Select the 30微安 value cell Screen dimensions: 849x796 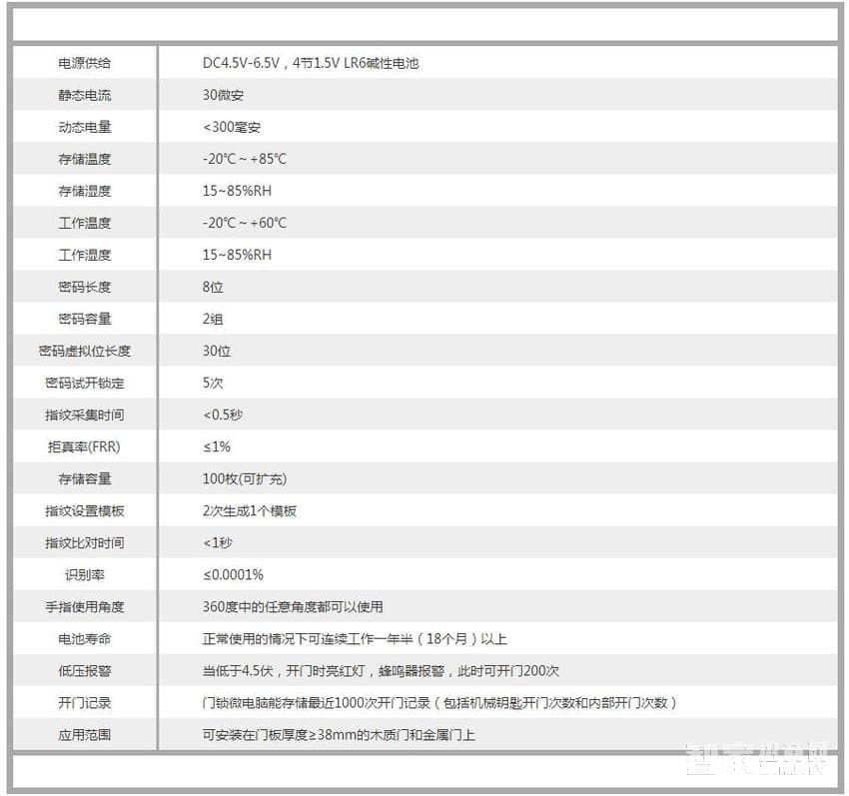220,95
